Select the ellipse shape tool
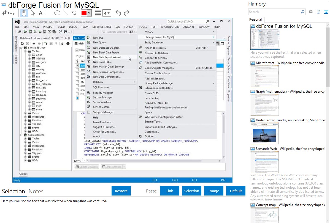The image size is (330, 223). coord(57,13)
